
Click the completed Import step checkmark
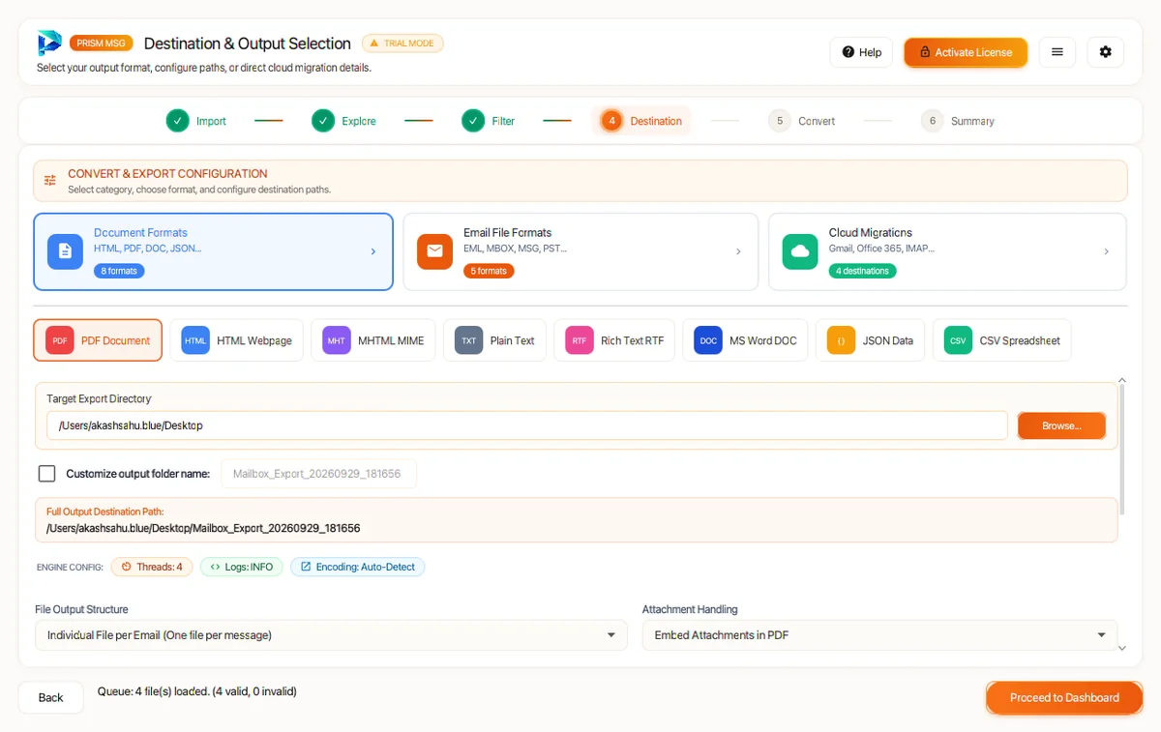click(177, 121)
